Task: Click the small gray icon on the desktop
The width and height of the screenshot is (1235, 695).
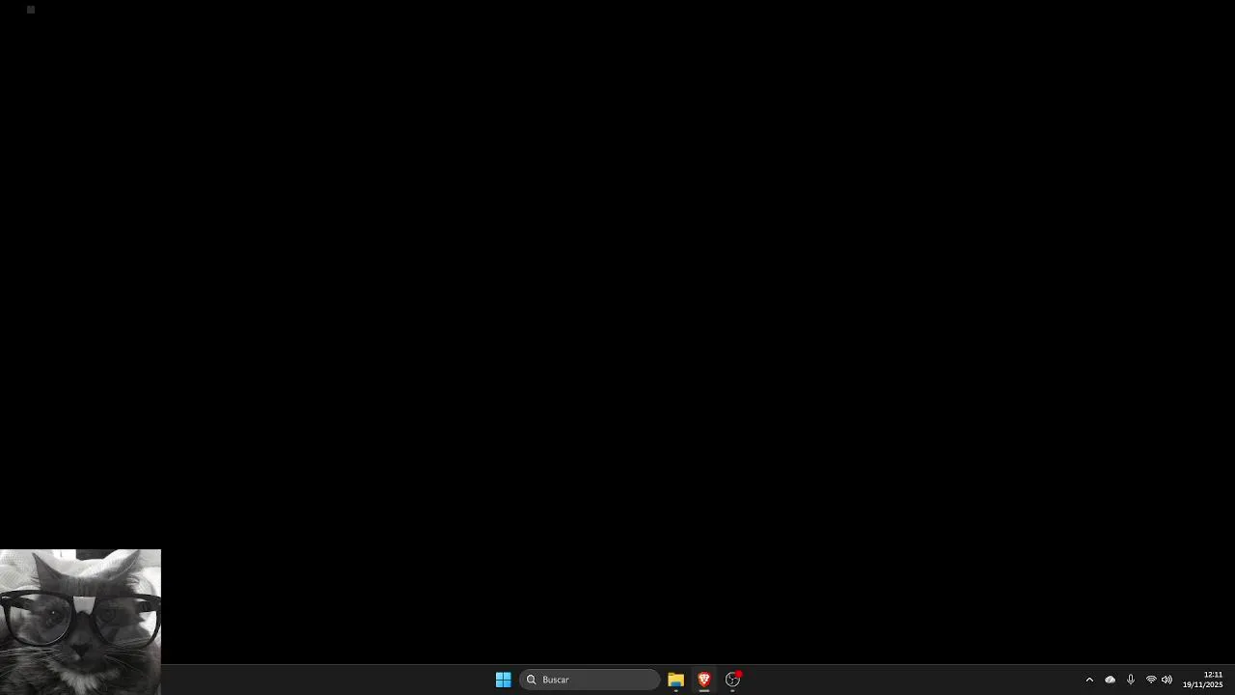Action: 31,10
